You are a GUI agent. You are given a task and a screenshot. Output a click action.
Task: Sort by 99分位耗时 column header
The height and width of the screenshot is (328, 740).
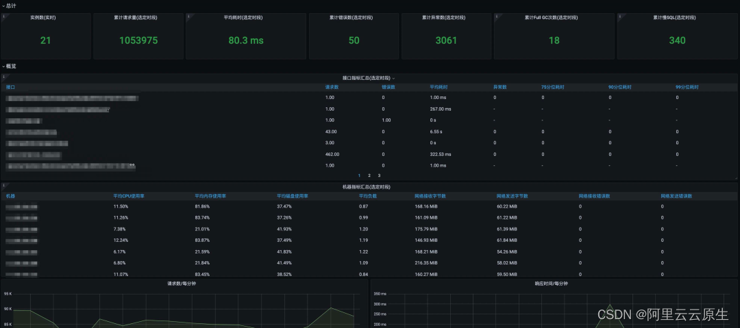tap(687, 87)
